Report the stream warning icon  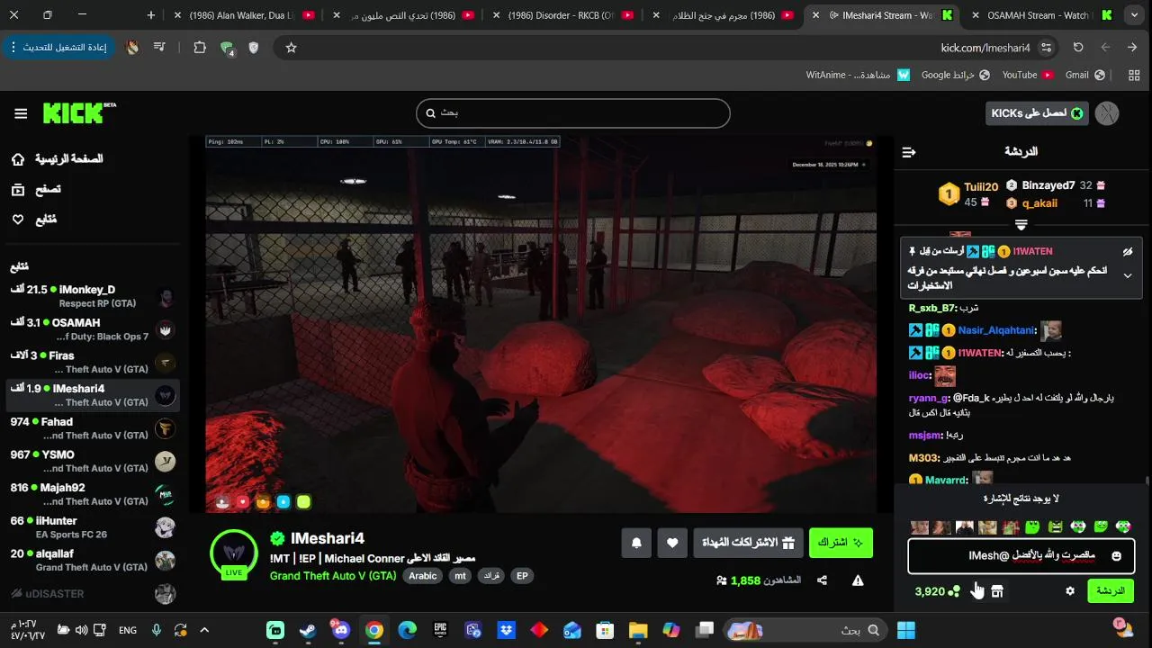pyautogui.click(x=858, y=580)
